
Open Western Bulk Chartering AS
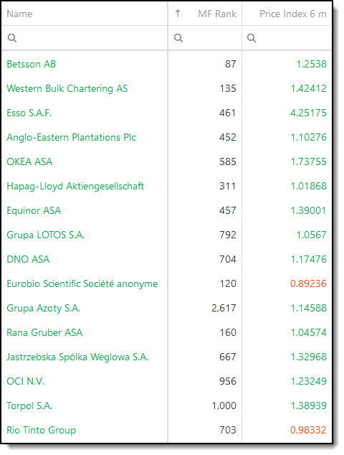[x=67, y=88]
